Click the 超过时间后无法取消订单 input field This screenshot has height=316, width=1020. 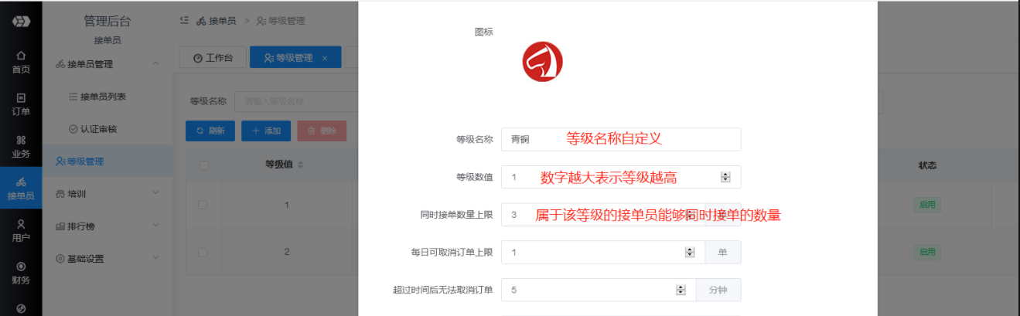pos(599,290)
